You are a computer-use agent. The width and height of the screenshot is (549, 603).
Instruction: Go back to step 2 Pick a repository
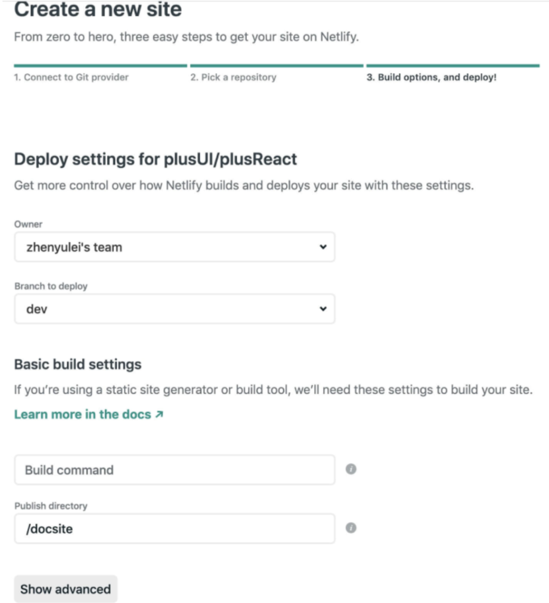[x=233, y=77]
